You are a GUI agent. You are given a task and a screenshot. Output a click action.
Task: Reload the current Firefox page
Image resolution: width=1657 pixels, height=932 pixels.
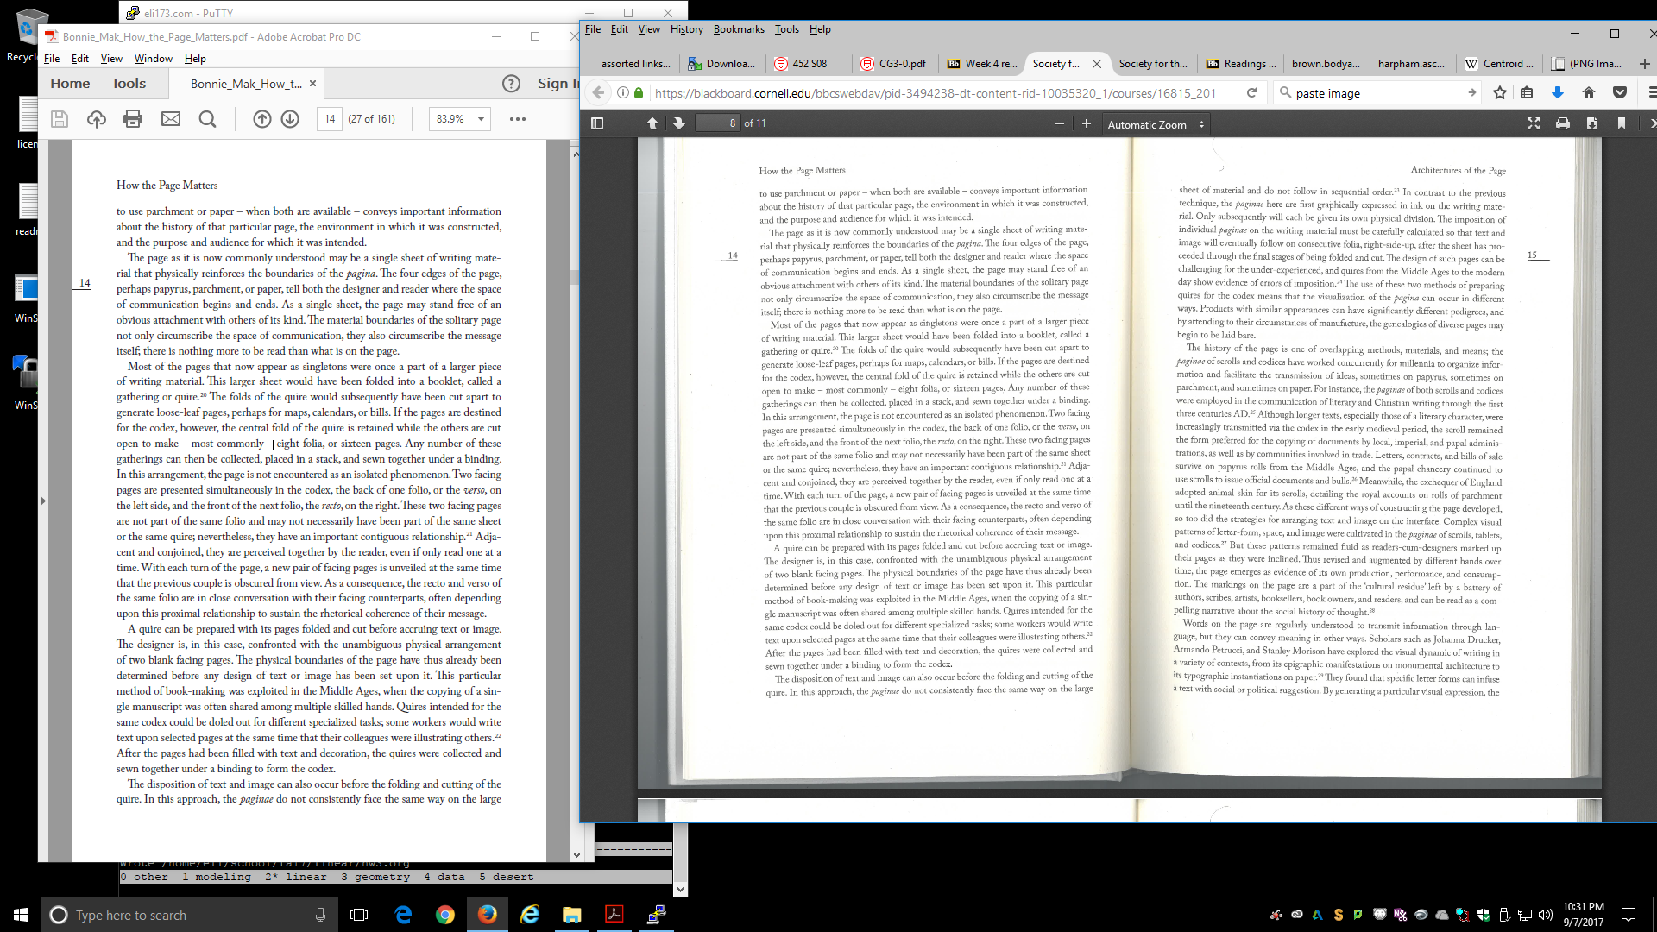(1251, 92)
